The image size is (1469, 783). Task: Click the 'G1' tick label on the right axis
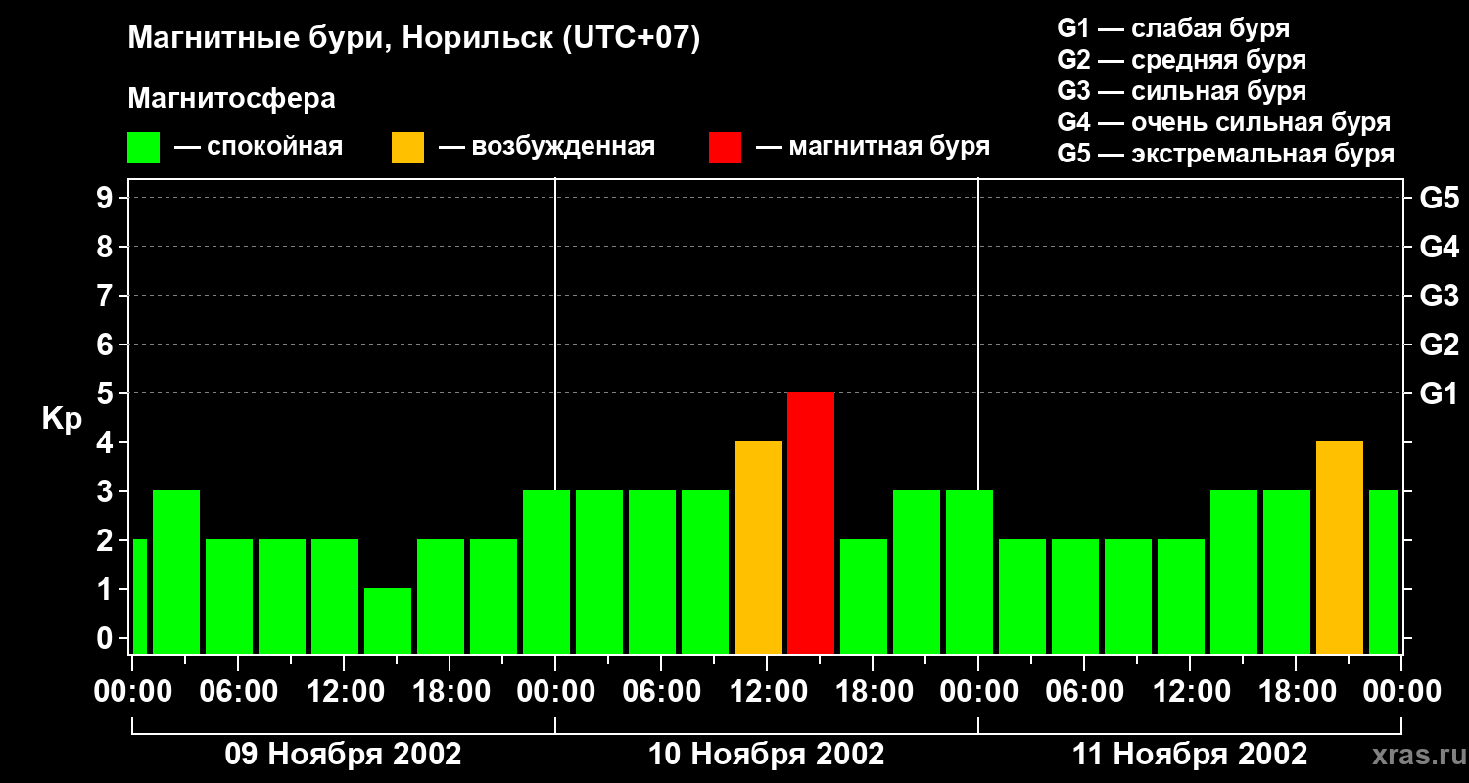coord(1440,393)
